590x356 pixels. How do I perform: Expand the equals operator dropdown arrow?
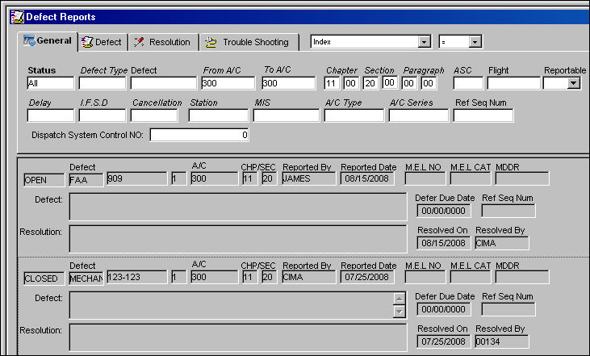pyautogui.click(x=475, y=42)
